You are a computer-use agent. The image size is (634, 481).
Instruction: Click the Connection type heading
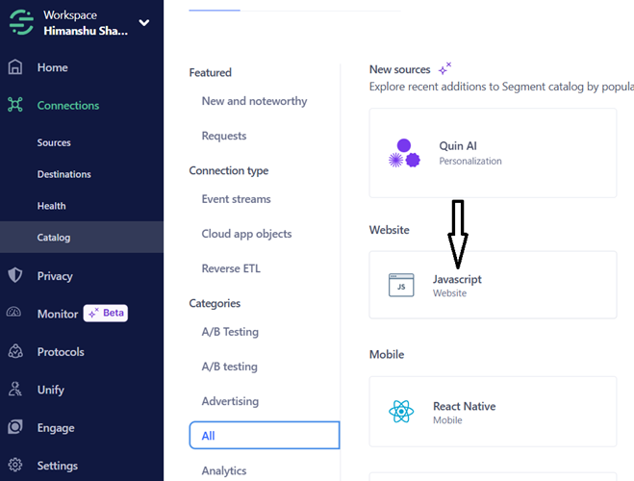(229, 170)
